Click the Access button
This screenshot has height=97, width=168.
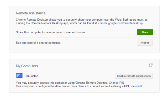click(145, 43)
